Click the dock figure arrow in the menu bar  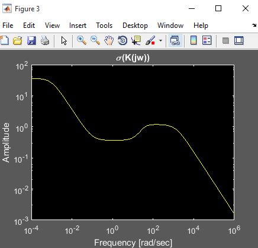click(x=254, y=25)
